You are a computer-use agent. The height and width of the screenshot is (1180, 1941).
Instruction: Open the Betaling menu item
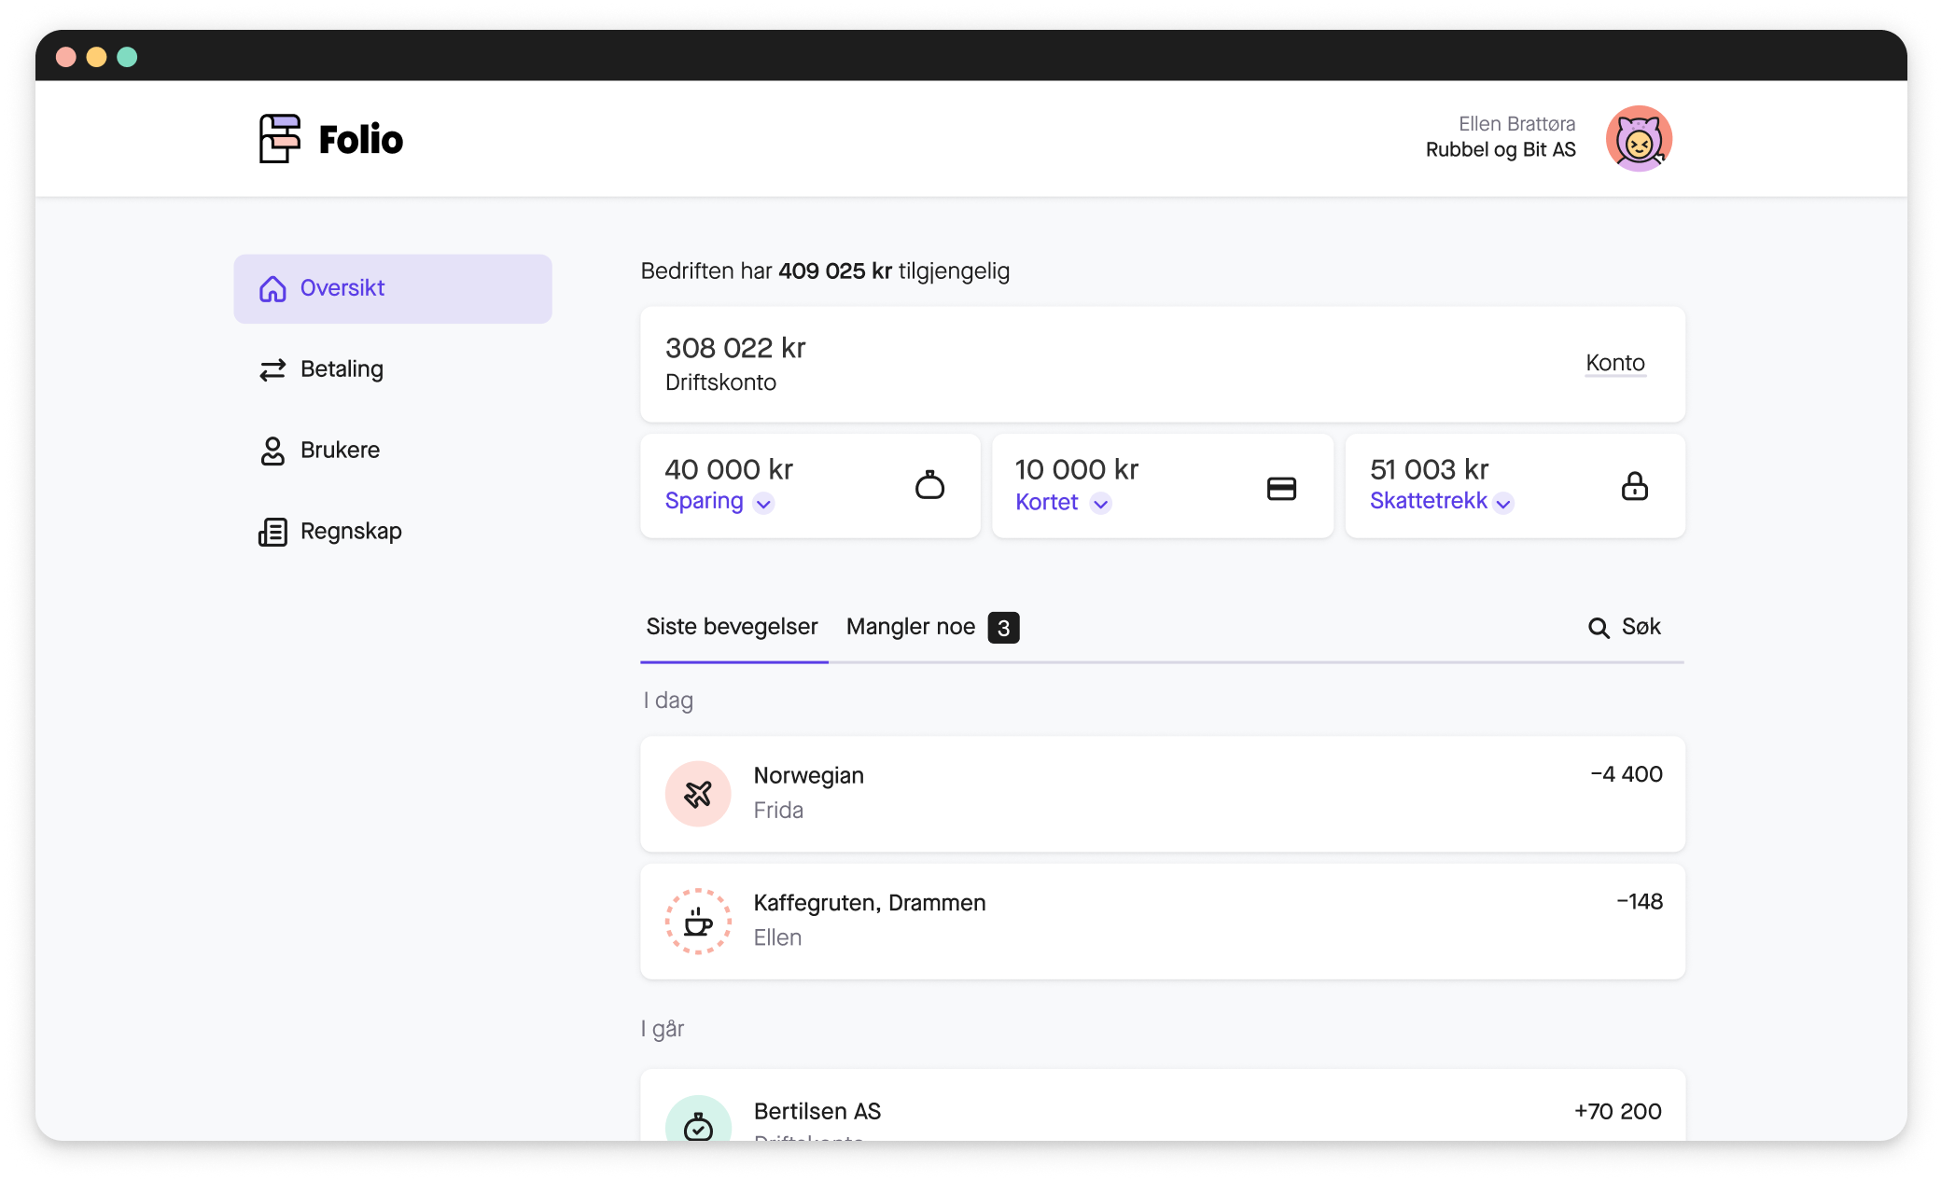tap(342, 369)
